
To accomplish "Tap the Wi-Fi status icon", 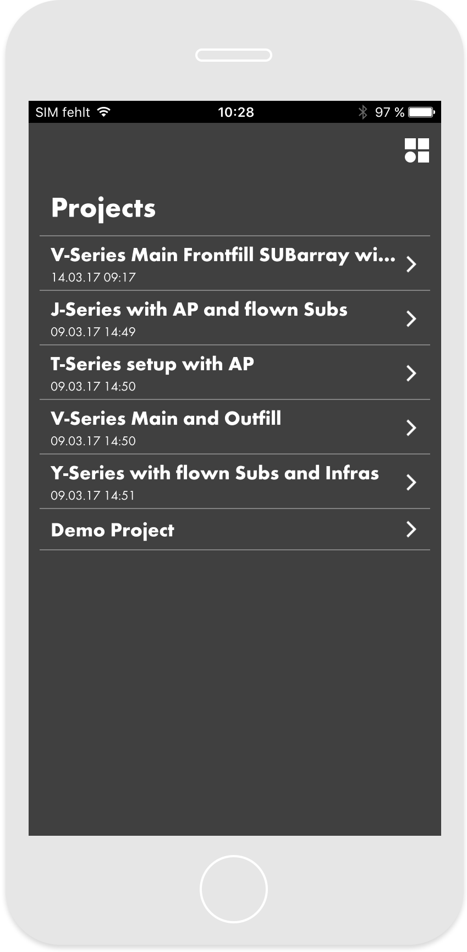I will [103, 112].
